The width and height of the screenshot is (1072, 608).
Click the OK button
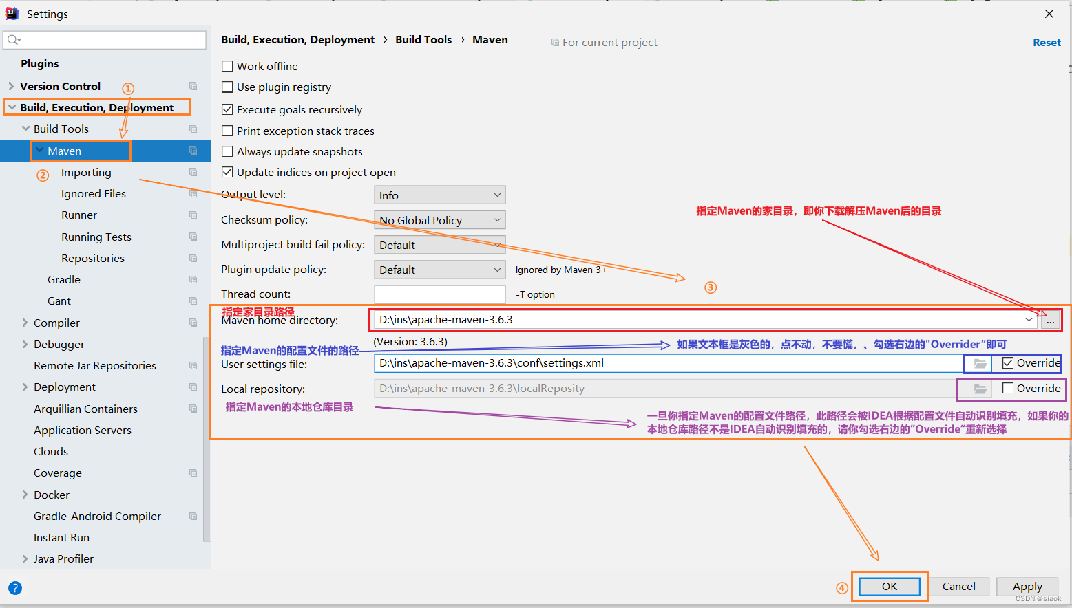click(890, 587)
